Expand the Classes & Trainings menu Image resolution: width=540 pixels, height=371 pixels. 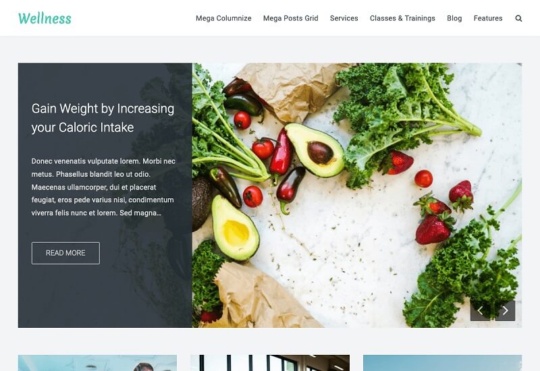tap(402, 18)
